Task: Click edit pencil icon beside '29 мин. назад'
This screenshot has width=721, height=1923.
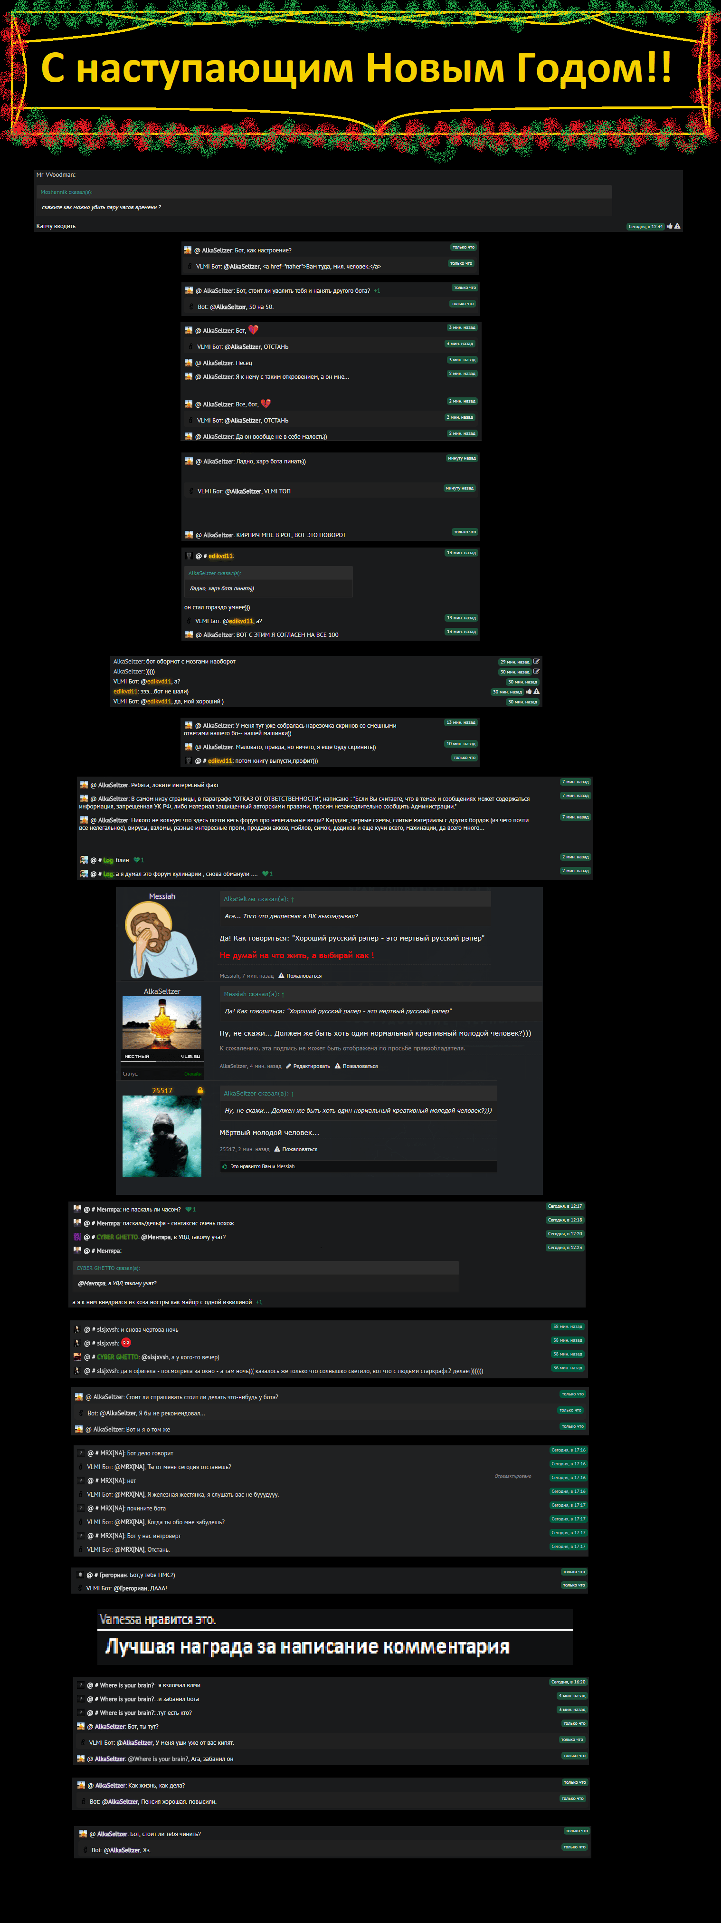Action: pyautogui.click(x=536, y=662)
